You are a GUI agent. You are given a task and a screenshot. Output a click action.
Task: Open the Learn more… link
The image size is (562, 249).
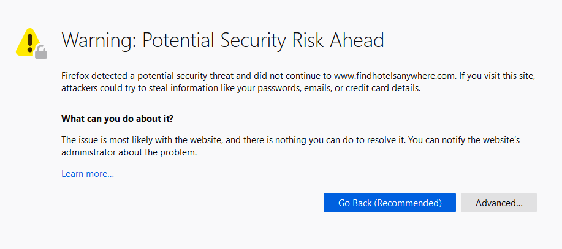[88, 174]
